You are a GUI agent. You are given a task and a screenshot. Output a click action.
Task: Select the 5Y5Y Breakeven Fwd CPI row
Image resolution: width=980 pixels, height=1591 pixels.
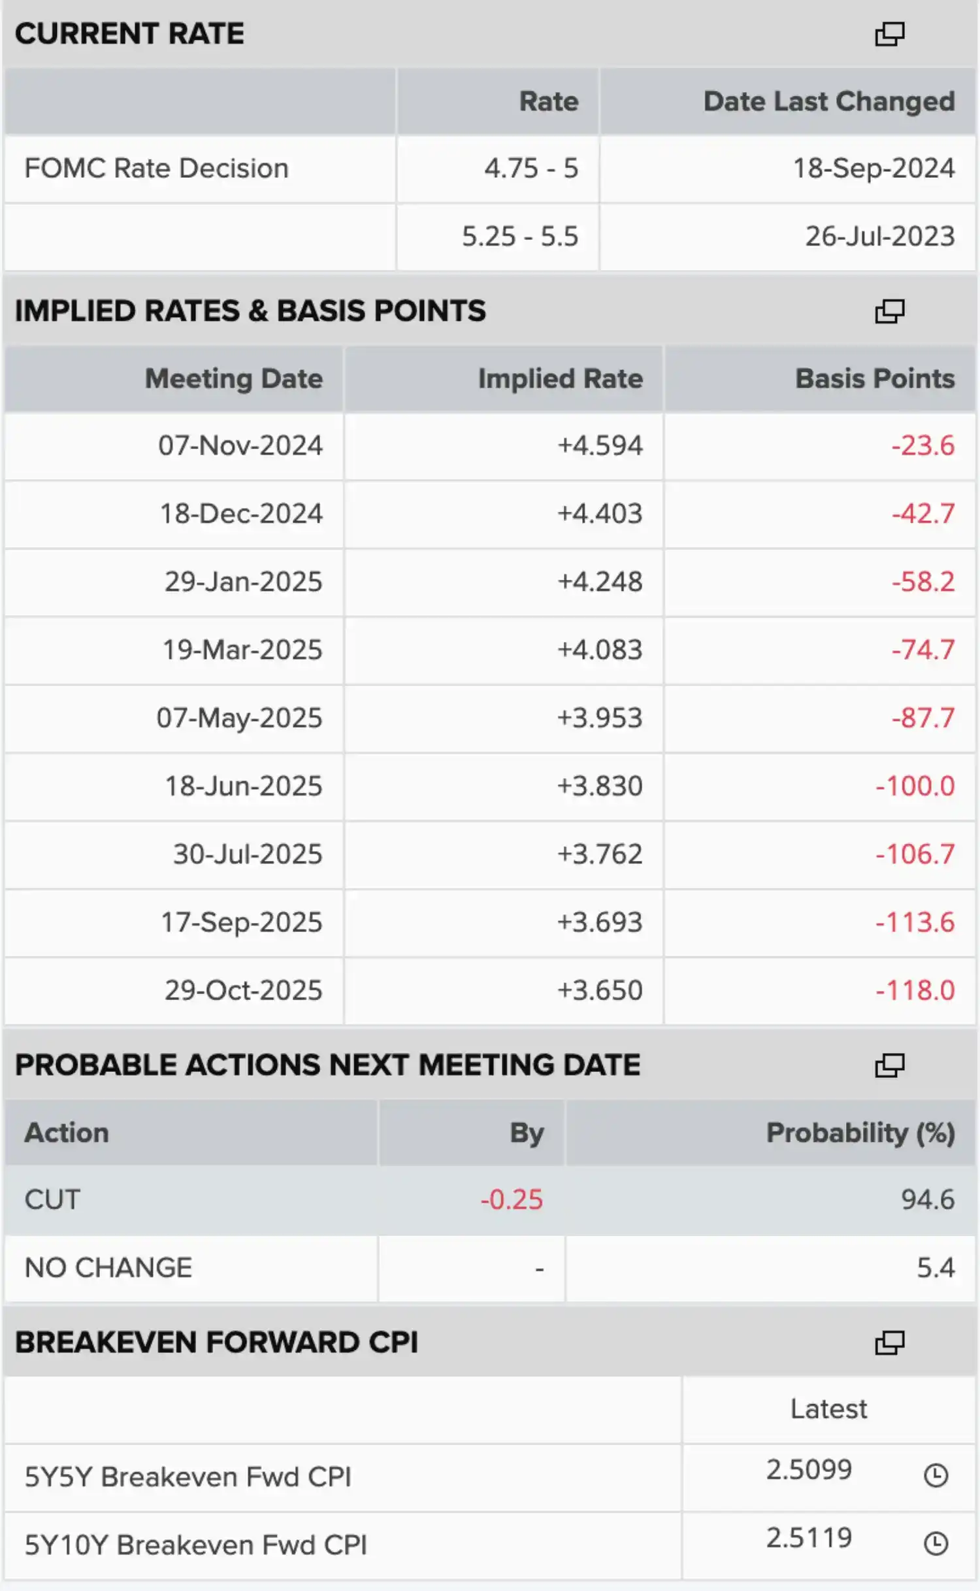click(490, 1477)
